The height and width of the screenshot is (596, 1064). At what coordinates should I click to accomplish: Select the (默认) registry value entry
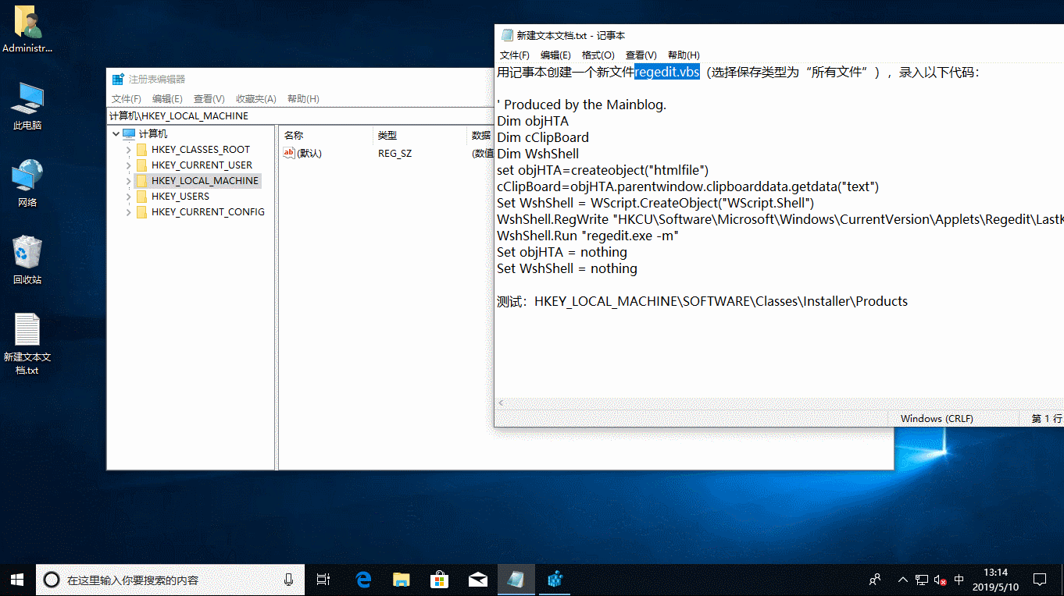(302, 153)
